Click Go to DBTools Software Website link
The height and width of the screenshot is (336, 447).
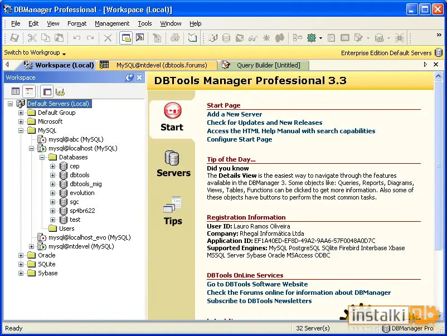tap(257, 284)
